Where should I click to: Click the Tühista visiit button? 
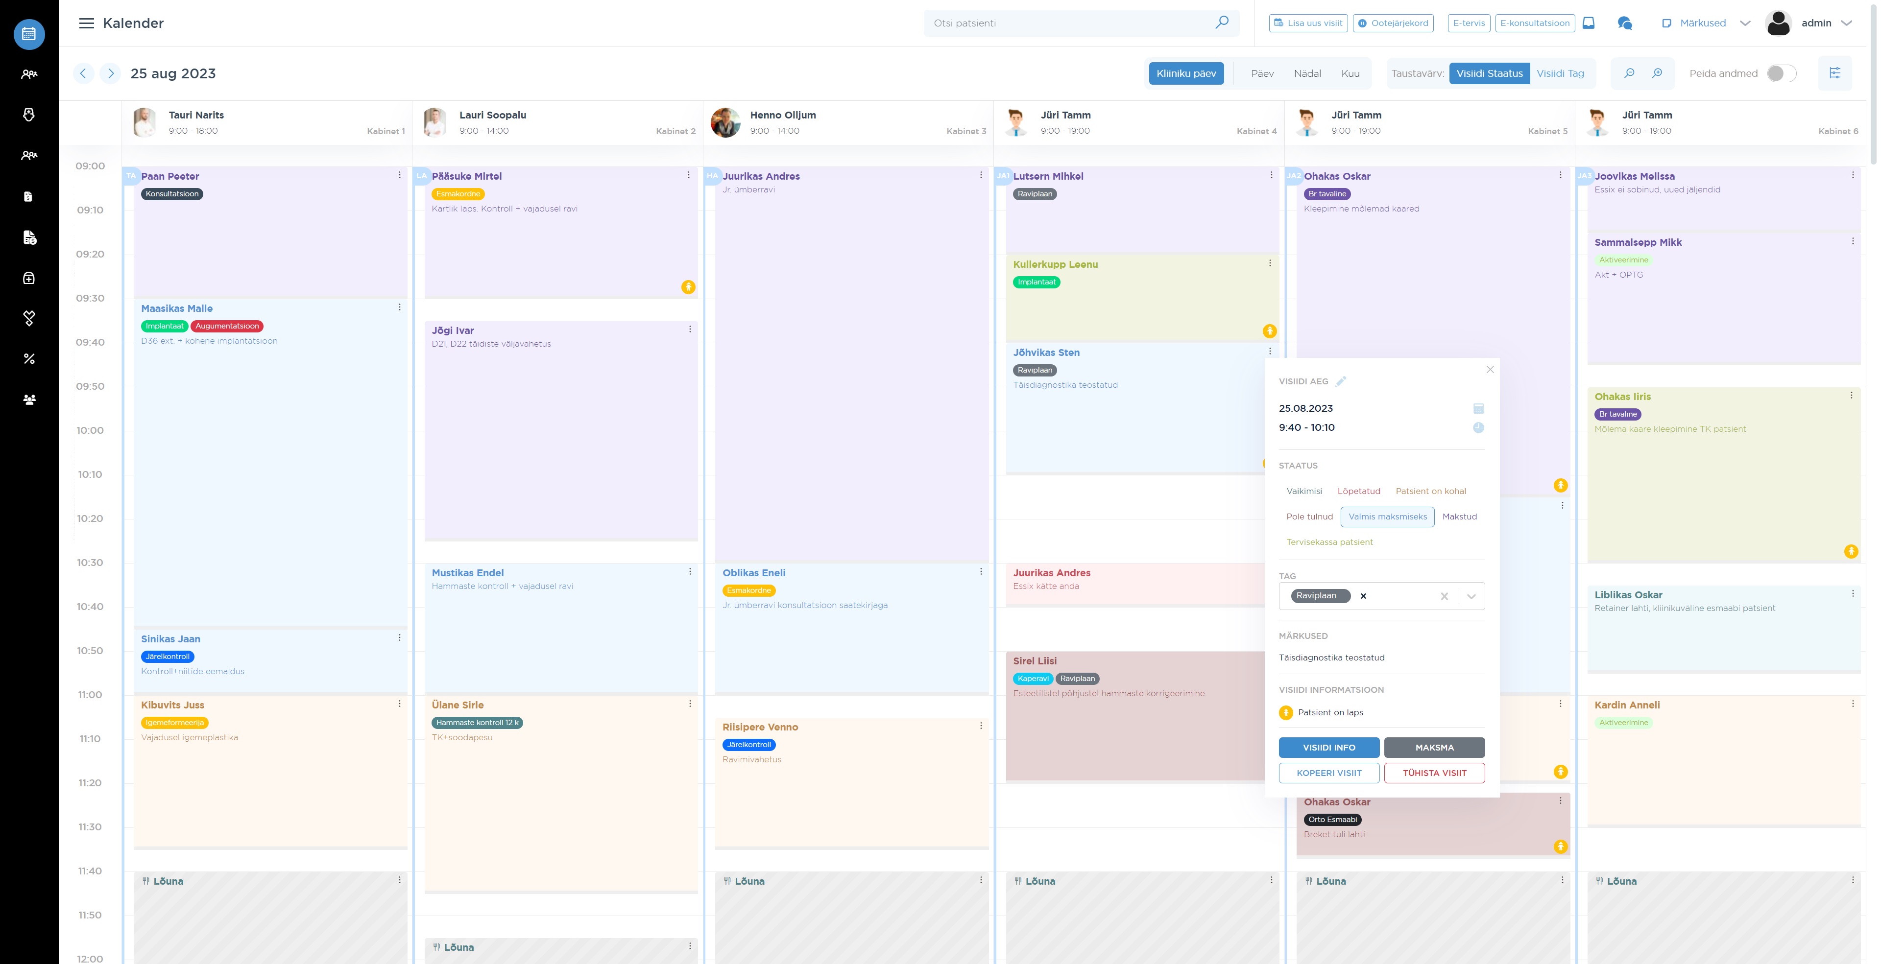click(1434, 773)
